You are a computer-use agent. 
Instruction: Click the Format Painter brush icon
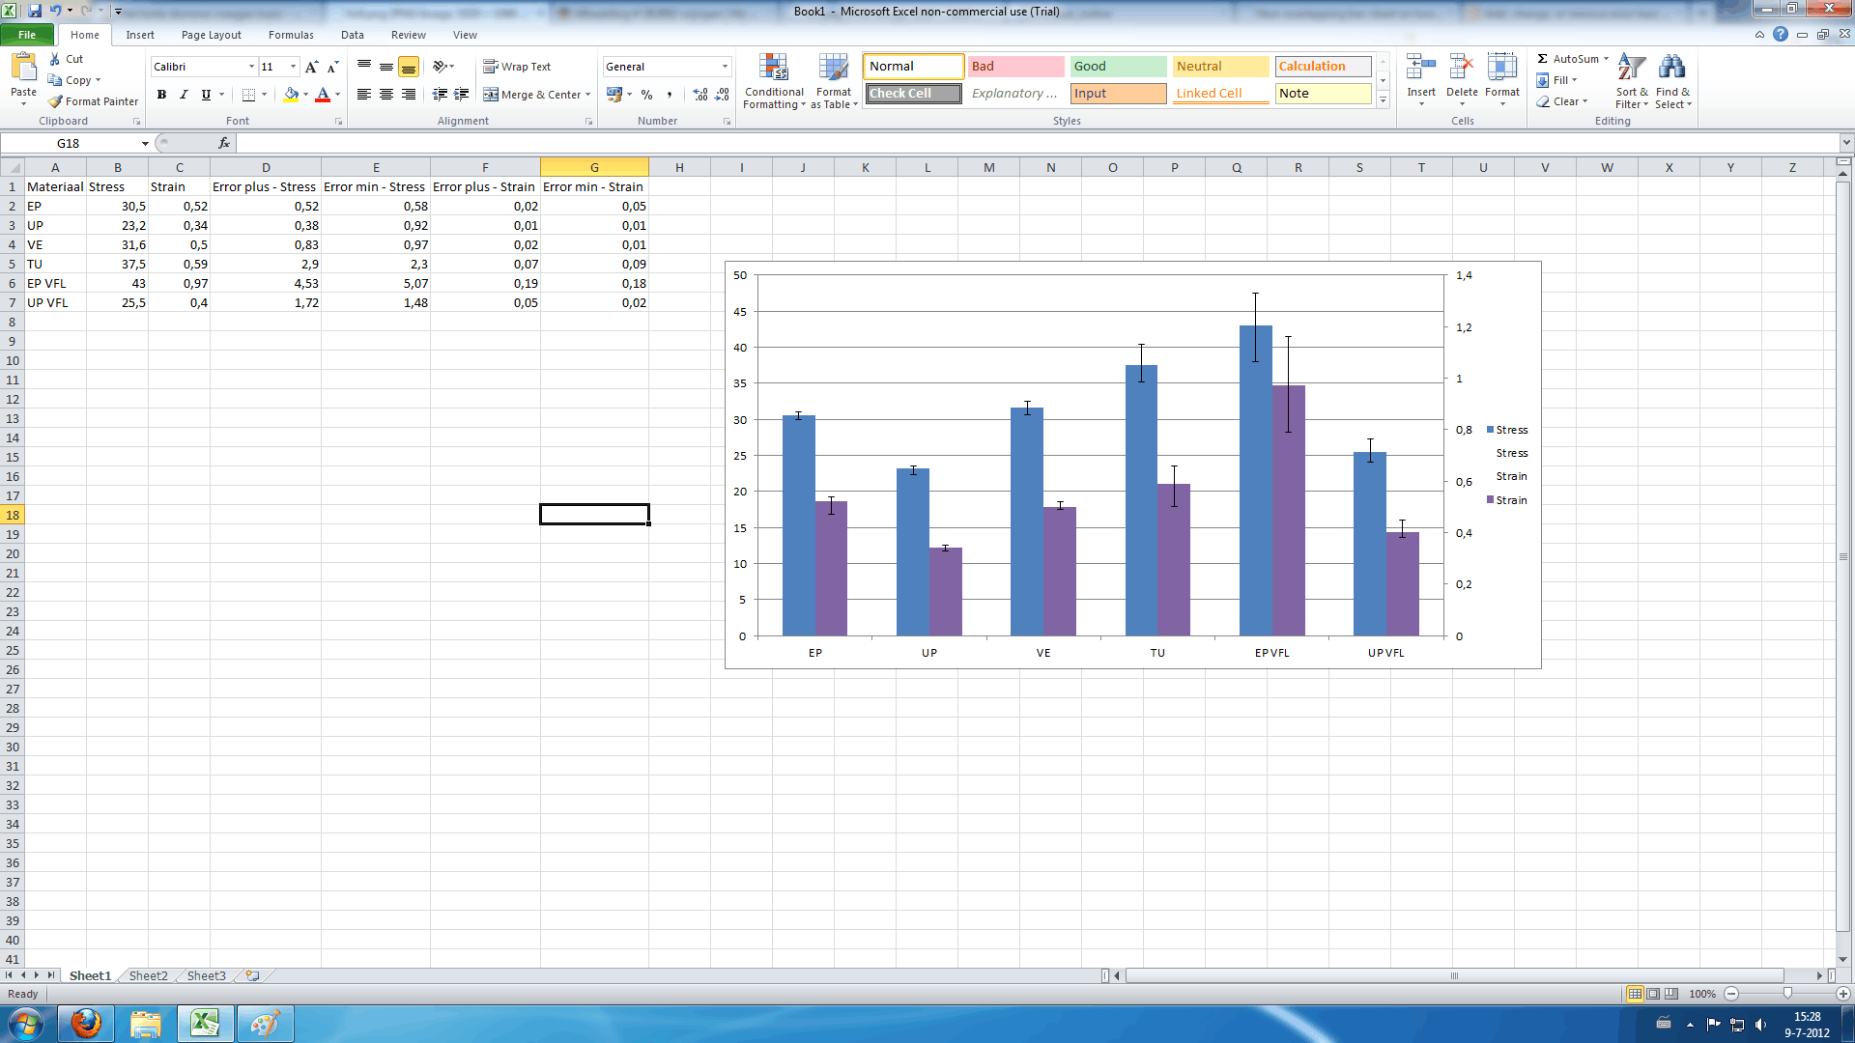[56, 101]
